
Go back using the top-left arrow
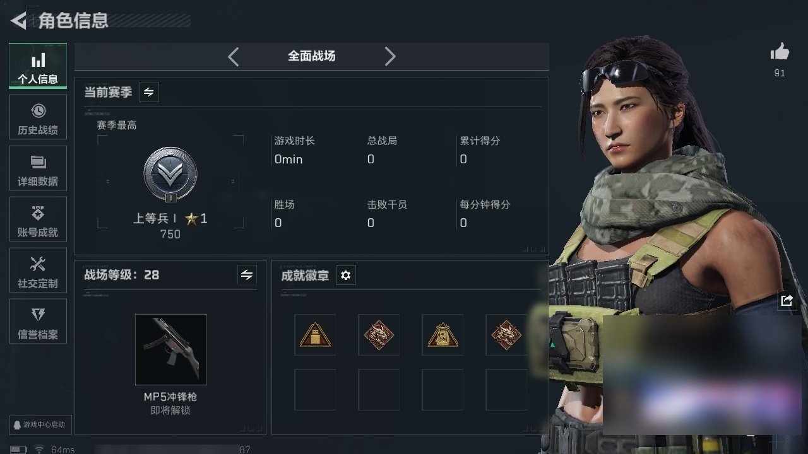tap(19, 21)
